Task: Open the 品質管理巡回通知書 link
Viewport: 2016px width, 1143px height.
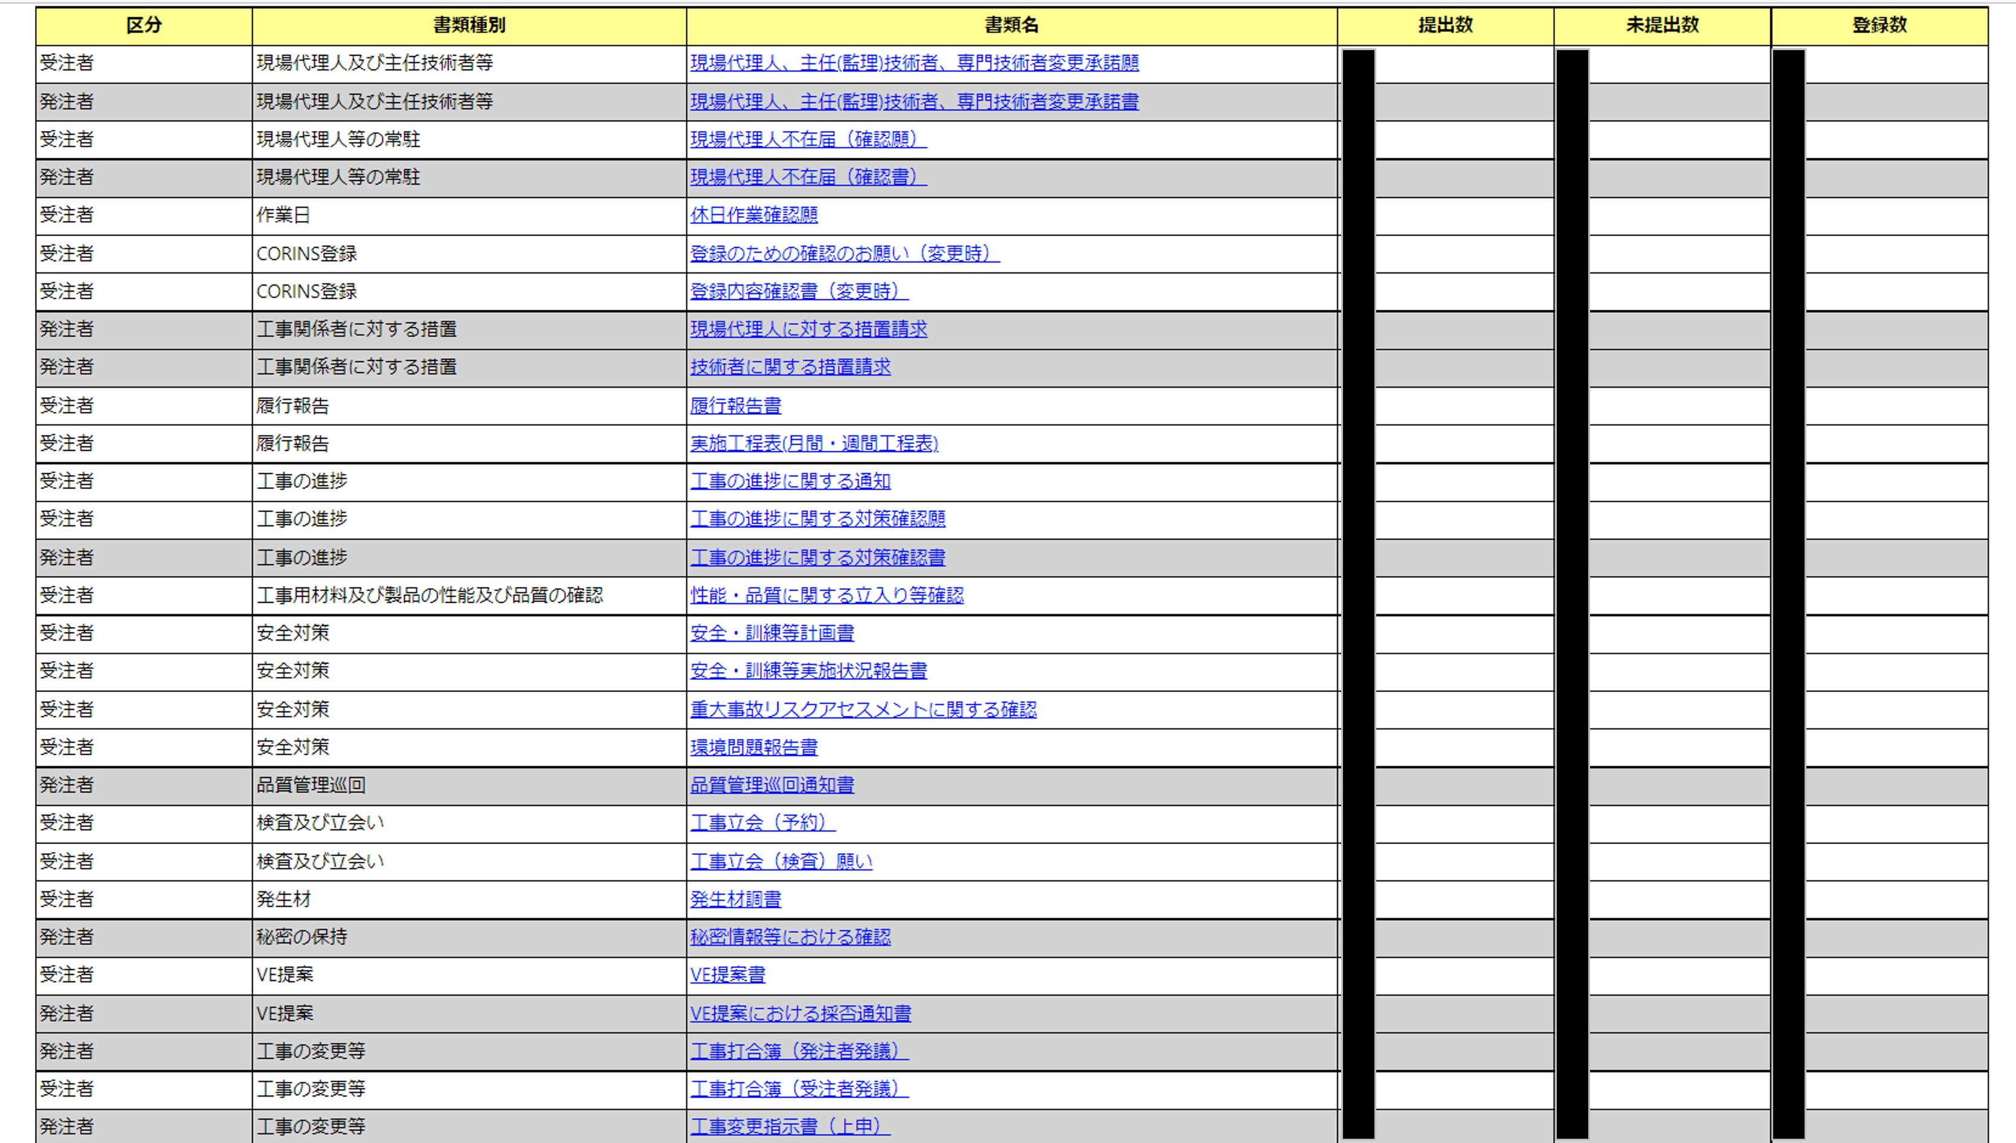Action: click(772, 785)
